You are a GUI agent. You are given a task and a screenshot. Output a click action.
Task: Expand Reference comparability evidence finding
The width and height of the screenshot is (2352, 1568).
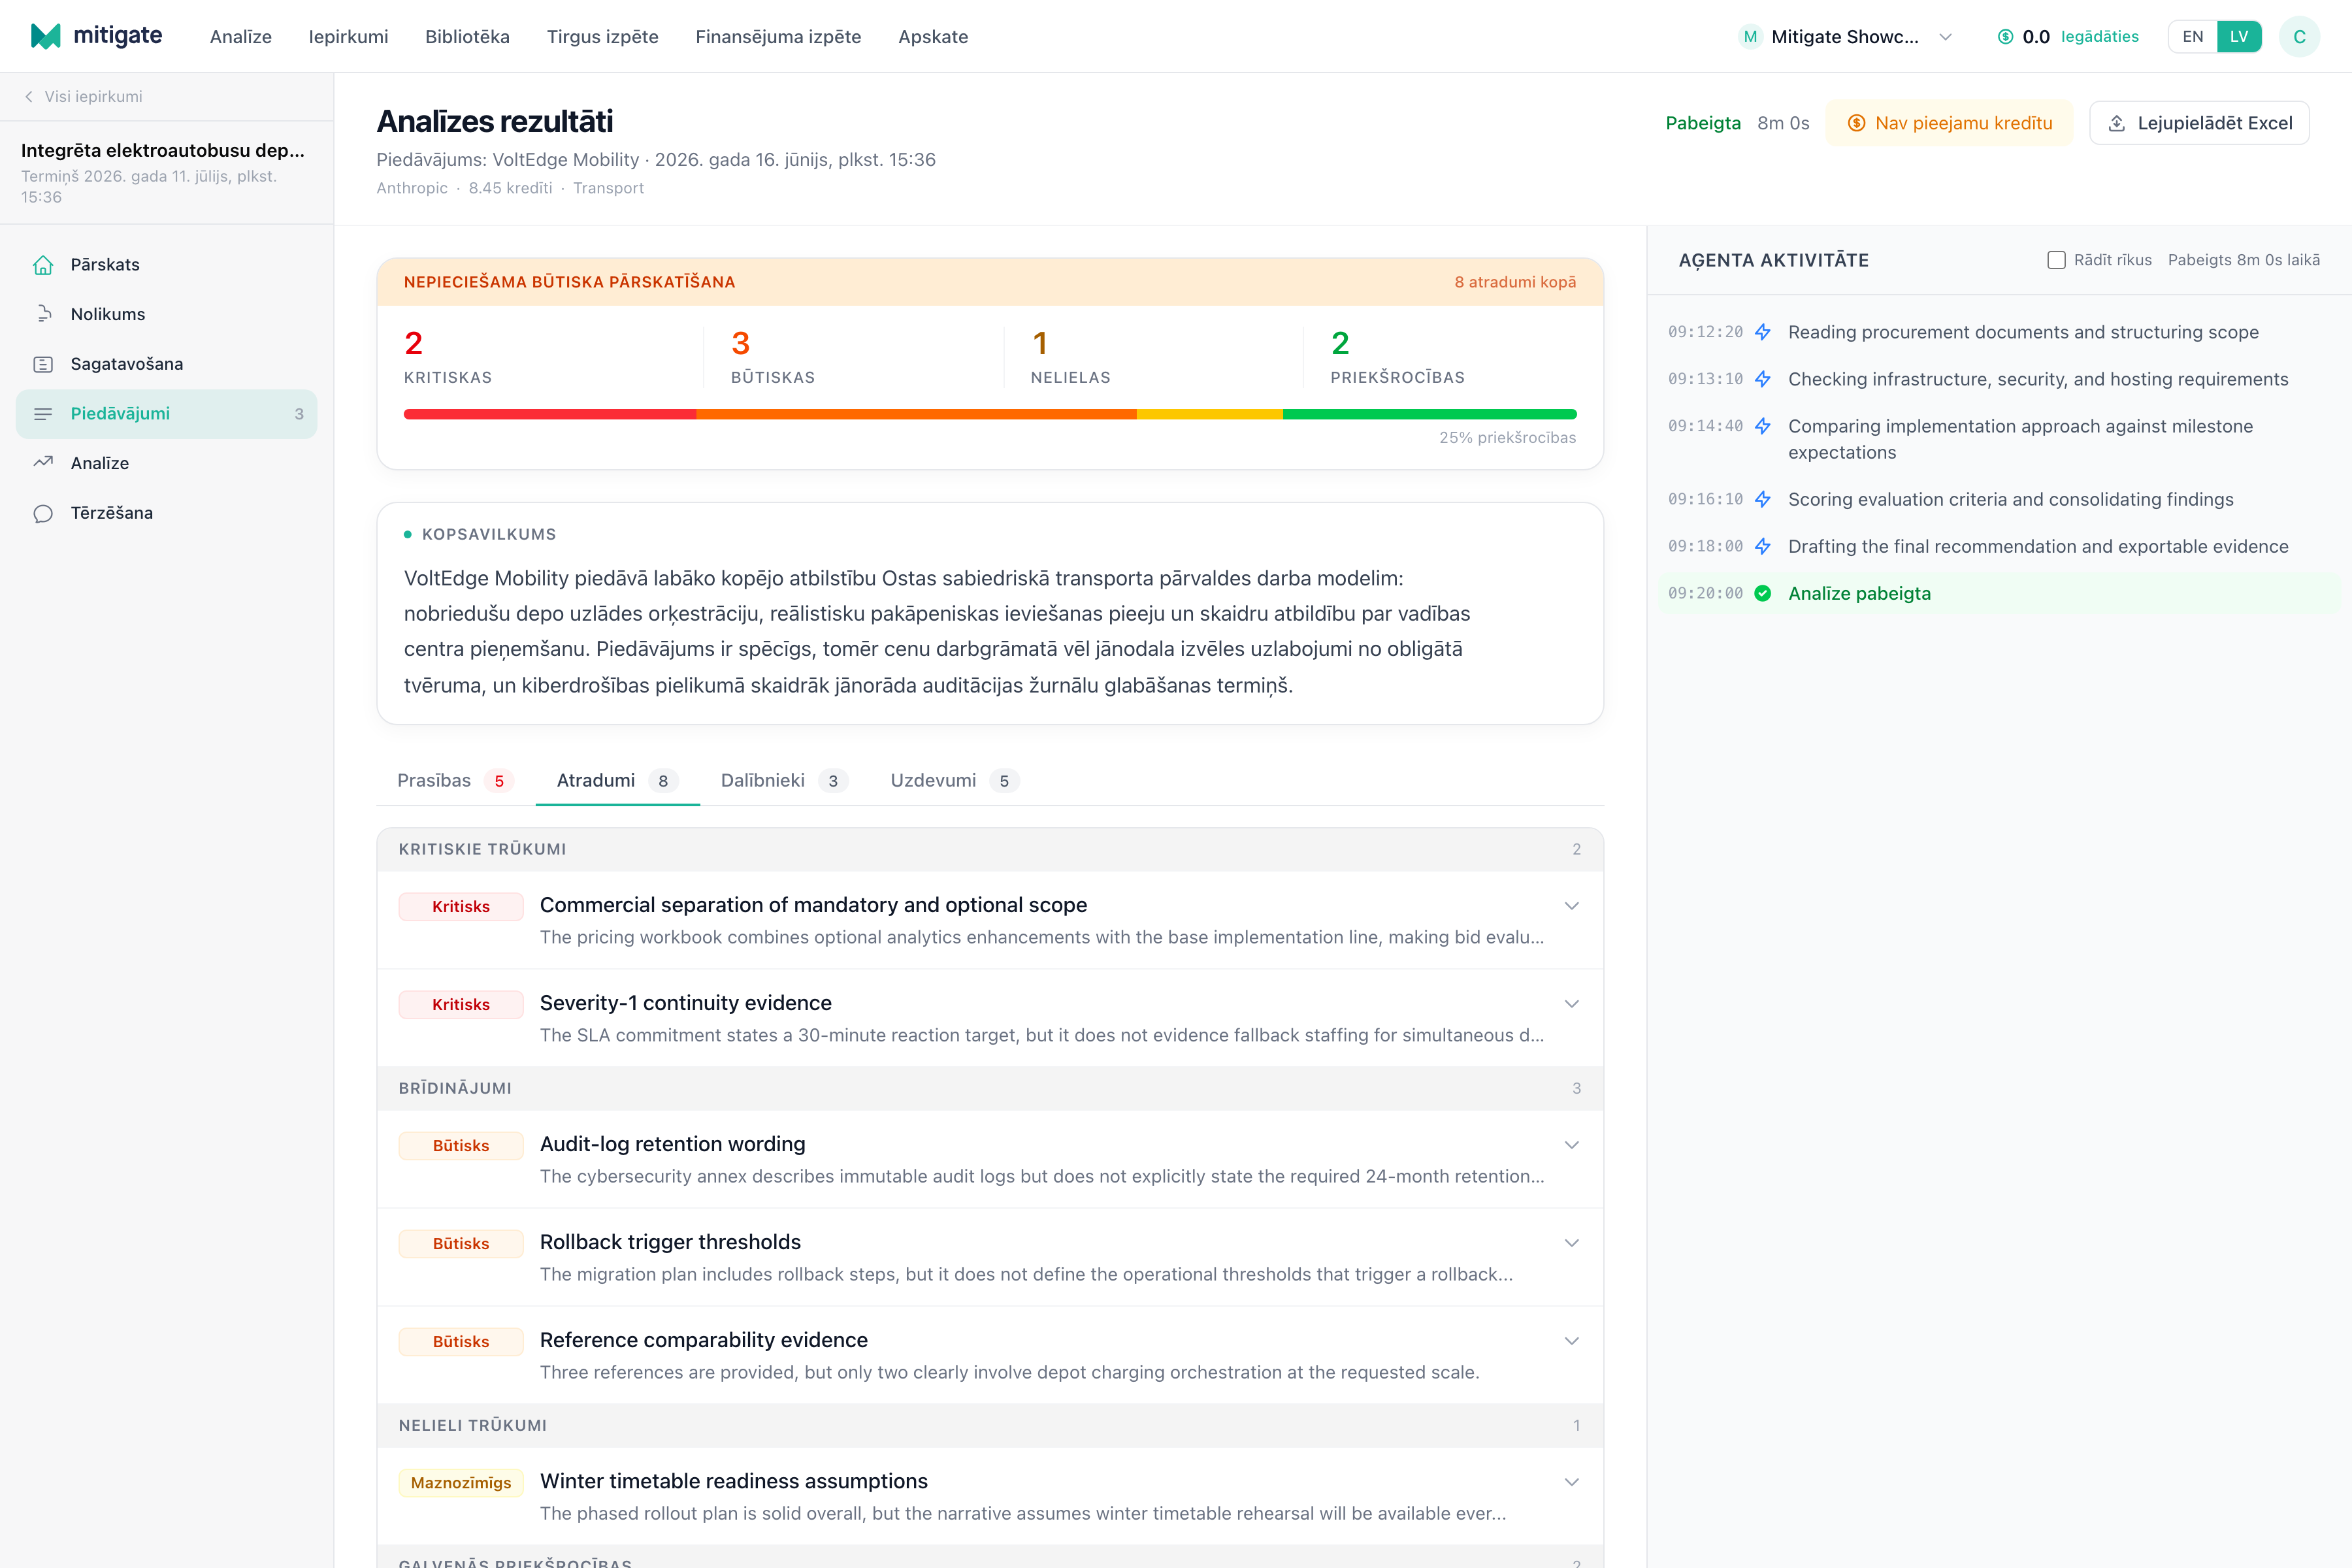(1571, 1341)
